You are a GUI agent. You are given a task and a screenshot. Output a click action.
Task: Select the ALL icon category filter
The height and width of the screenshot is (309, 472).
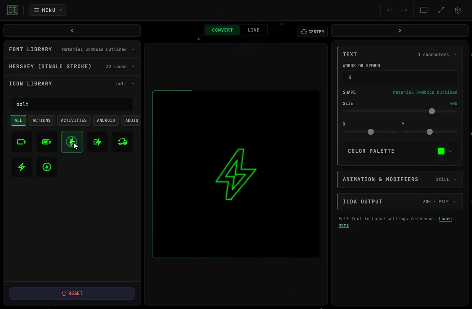click(18, 121)
